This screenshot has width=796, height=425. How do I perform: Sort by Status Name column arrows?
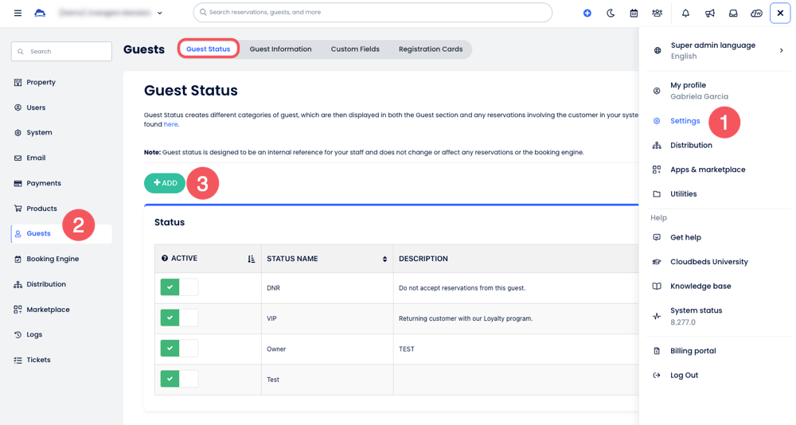click(384, 259)
